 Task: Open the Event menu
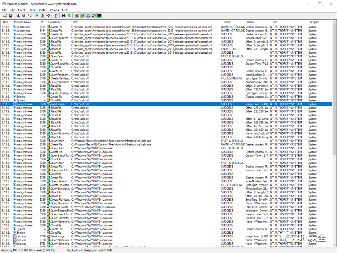coord(22,10)
